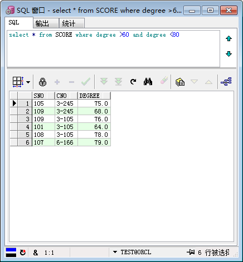Screen dimensions: 243x262
Task: Click the DEGREE cell 79.0
Action: pyautogui.click(x=94, y=142)
